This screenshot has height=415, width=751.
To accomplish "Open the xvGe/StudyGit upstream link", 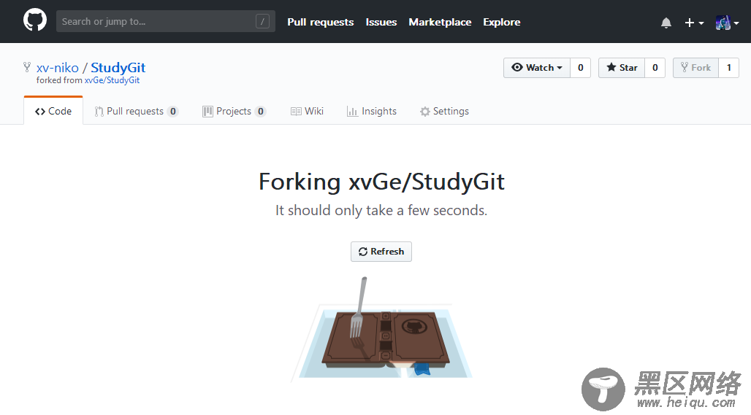I will (112, 80).
